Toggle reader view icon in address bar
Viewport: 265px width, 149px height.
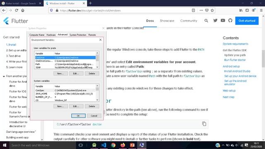point(193,10)
